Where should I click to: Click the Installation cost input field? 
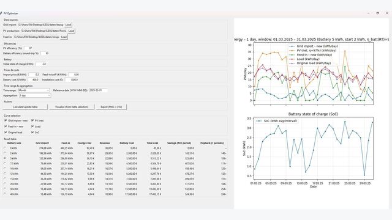coord(72,80)
